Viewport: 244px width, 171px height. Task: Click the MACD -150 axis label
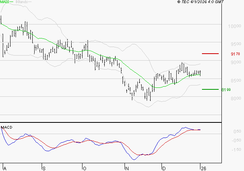pyautogui.click(x=236, y=150)
